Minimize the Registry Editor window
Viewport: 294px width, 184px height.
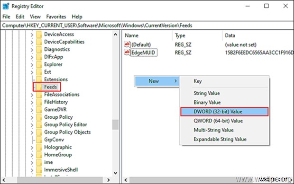(x=248, y=6)
